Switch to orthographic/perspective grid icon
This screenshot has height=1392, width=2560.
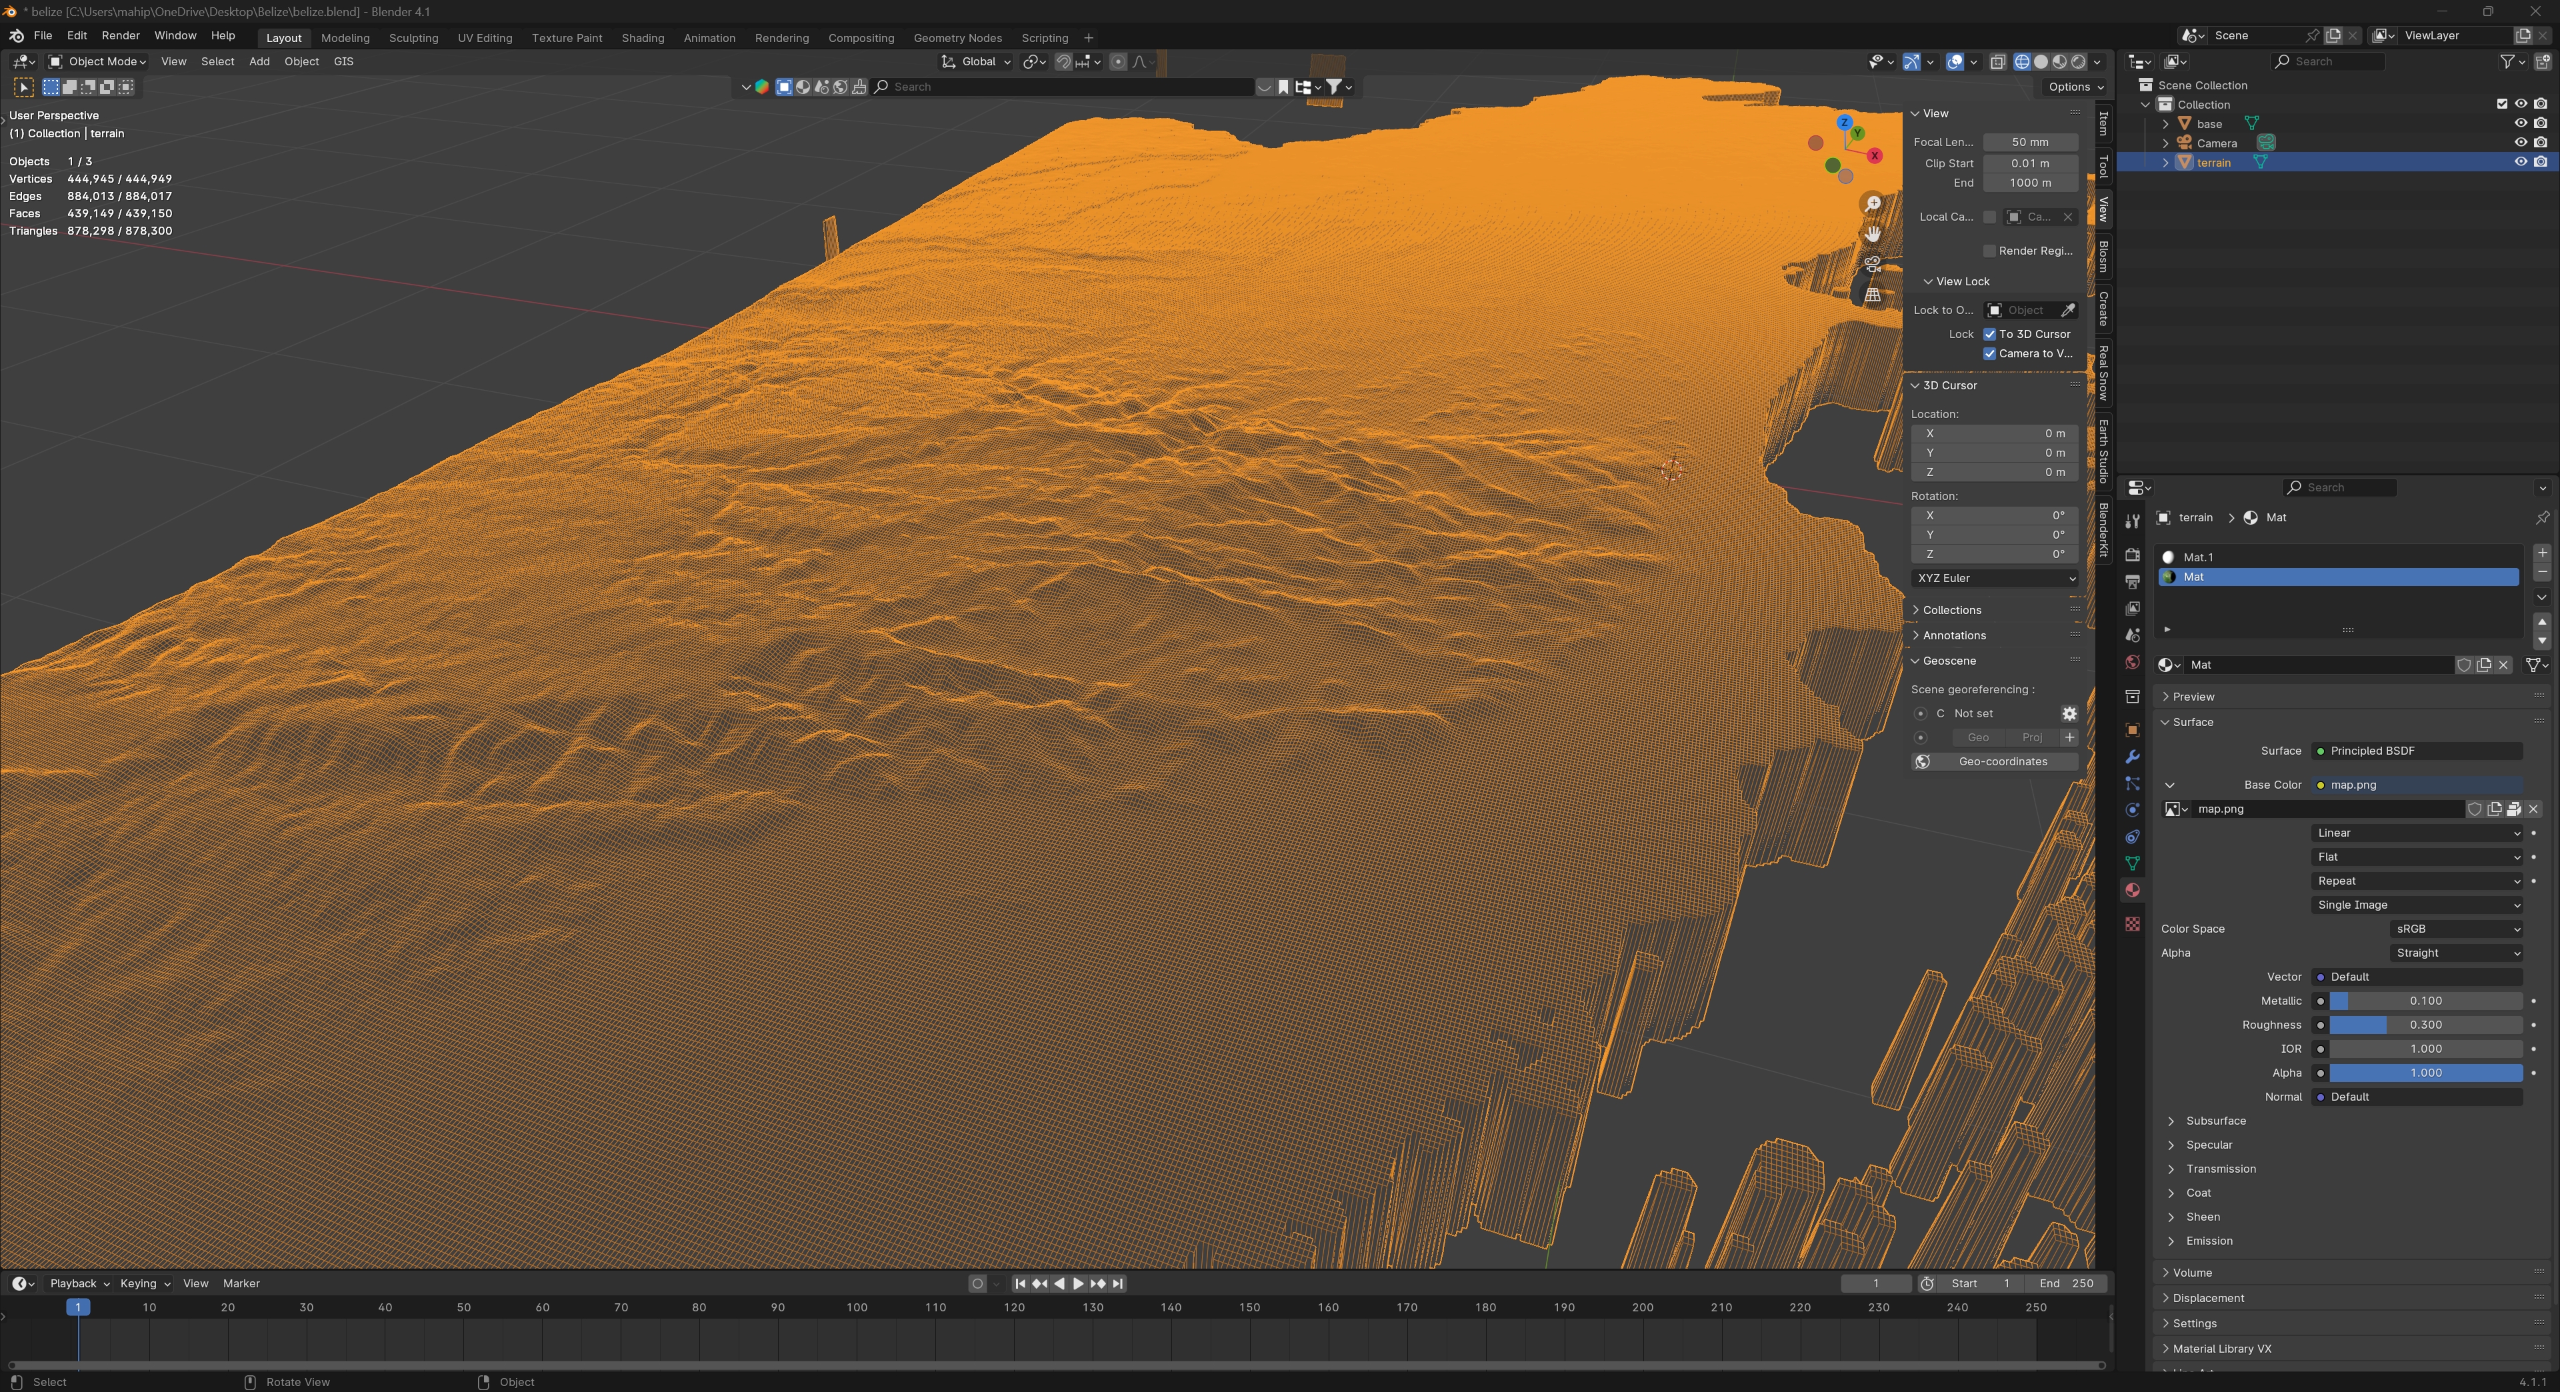[1872, 295]
